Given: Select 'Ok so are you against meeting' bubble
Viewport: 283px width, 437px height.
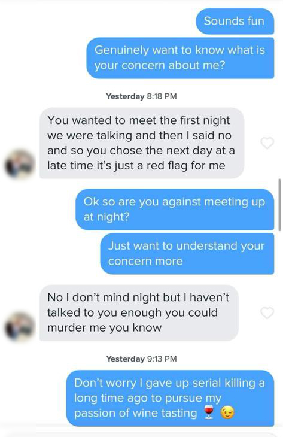Looking at the screenshot, I should coord(175,210).
